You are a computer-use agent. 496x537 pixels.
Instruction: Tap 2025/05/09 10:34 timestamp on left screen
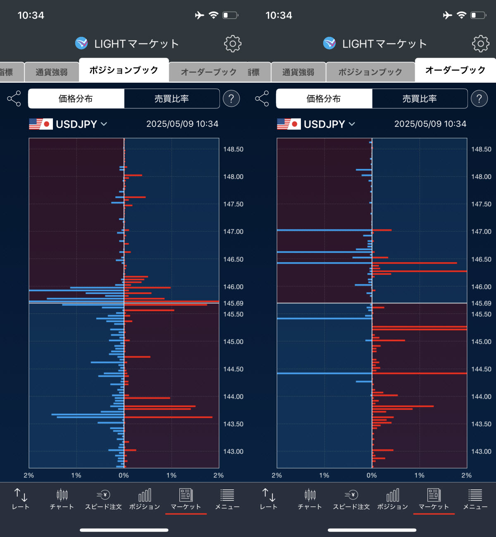point(182,124)
